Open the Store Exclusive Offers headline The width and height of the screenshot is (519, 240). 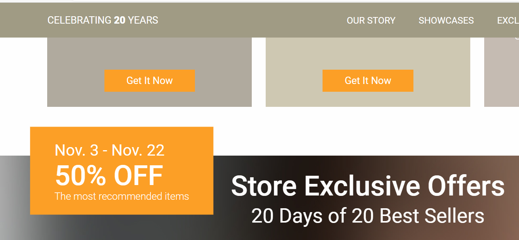coord(367,186)
